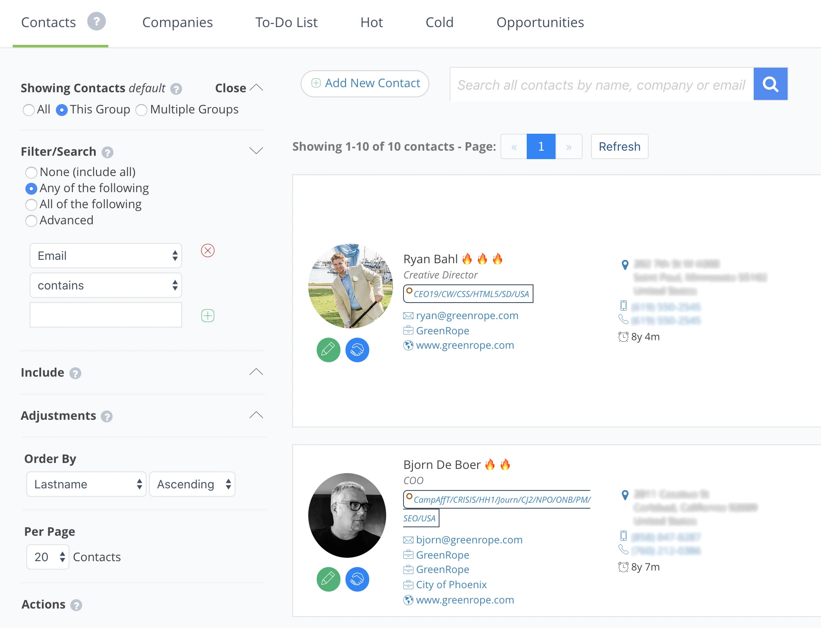Click the next page arrow button
This screenshot has height=628, width=821.
569,146
